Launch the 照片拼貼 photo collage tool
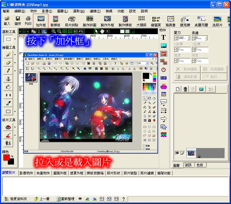The image size is (231, 204). click(72, 21)
